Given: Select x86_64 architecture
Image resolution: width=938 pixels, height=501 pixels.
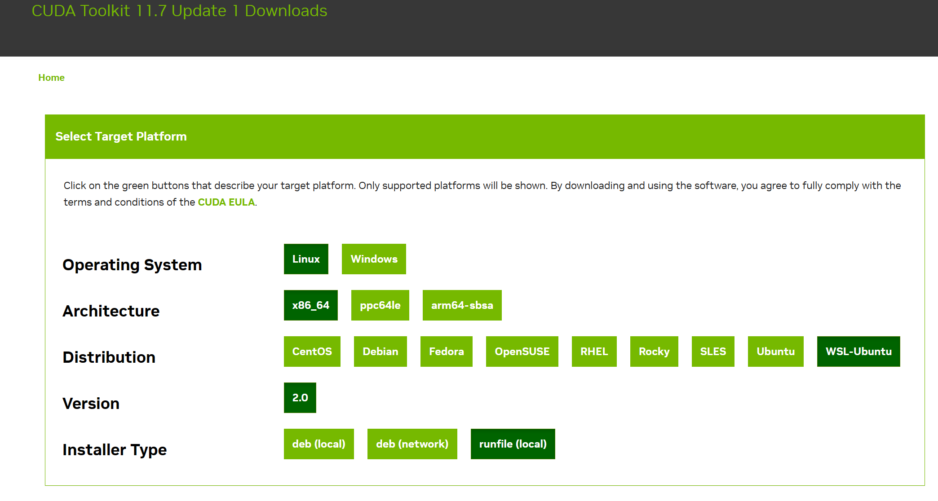Looking at the screenshot, I should pos(310,305).
